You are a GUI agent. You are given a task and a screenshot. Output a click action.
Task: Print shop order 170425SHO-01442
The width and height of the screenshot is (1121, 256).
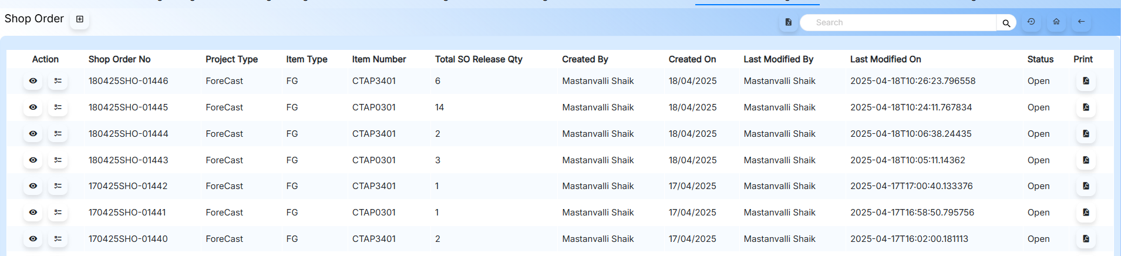pyautogui.click(x=1086, y=186)
